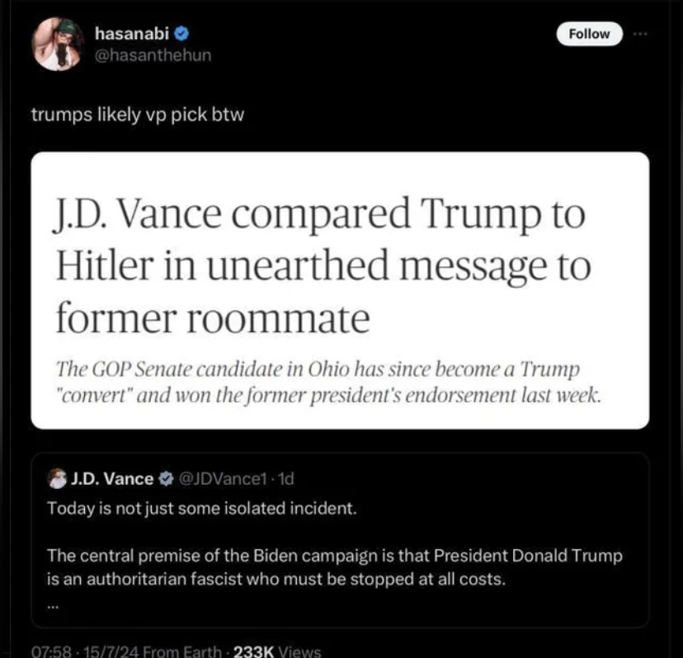Click J.D. Vance's verified badge

point(166,478)
